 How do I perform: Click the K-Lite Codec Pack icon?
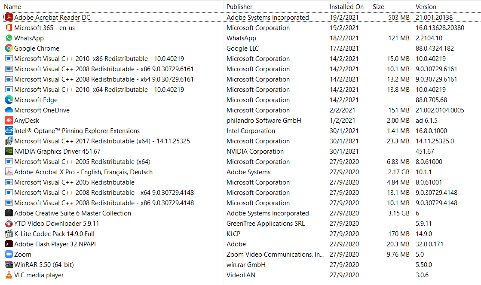click(9, 234)
